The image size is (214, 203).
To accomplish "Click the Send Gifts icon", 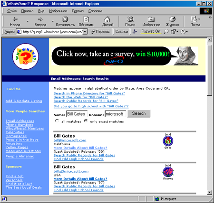I will (x=168, y=141).
